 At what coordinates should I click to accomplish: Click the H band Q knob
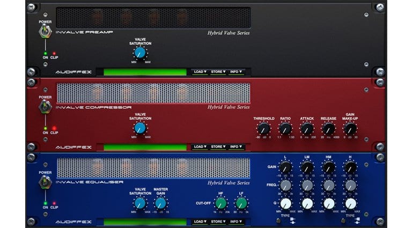(351, 204)
